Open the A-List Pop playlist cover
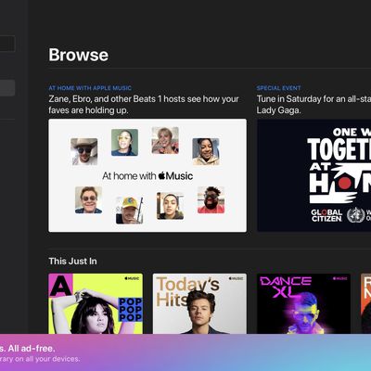The image size is (371, 371). pos(96,303)
